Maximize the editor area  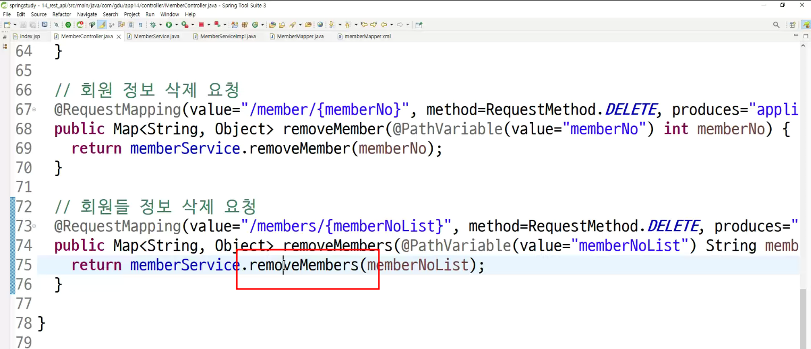806,36
